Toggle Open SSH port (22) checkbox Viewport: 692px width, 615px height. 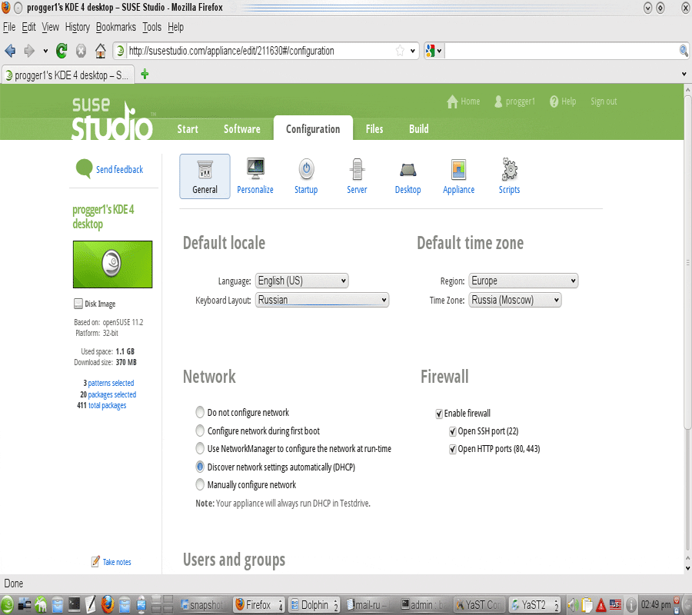(452, 431)
